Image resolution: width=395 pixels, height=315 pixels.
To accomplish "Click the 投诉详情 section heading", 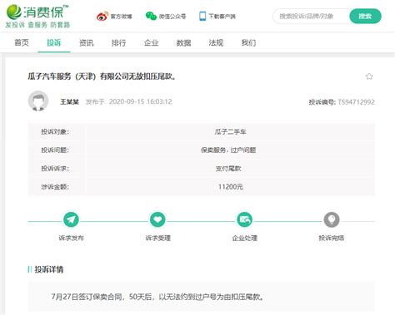I will point(49,269).
